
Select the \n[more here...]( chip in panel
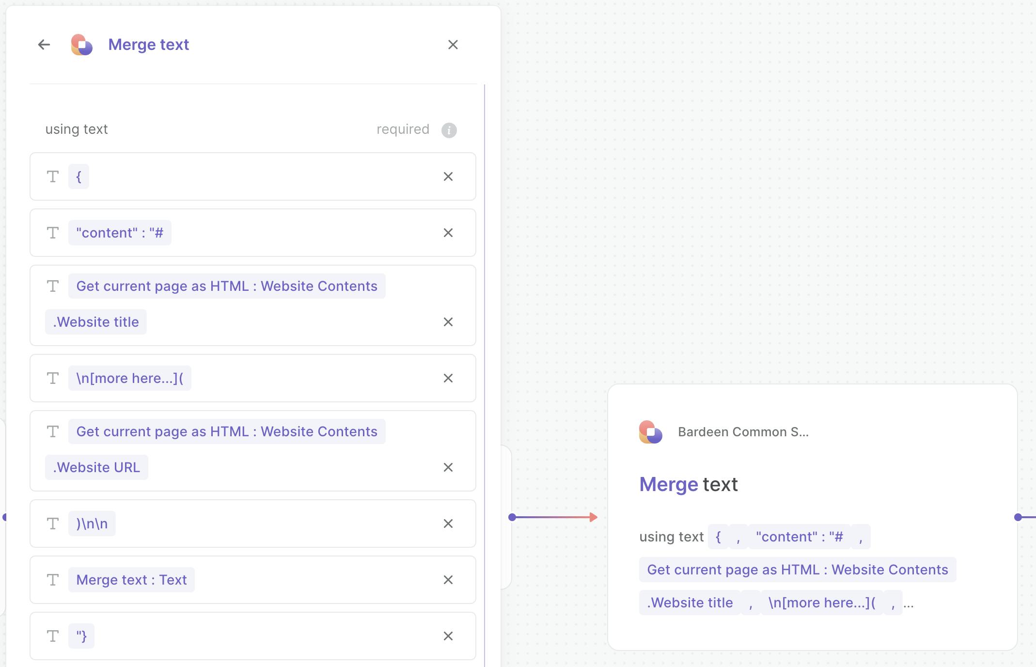coord(130,378)
